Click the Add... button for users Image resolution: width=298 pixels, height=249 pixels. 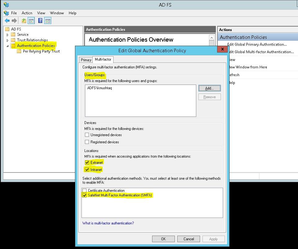[x=209, y=88]
